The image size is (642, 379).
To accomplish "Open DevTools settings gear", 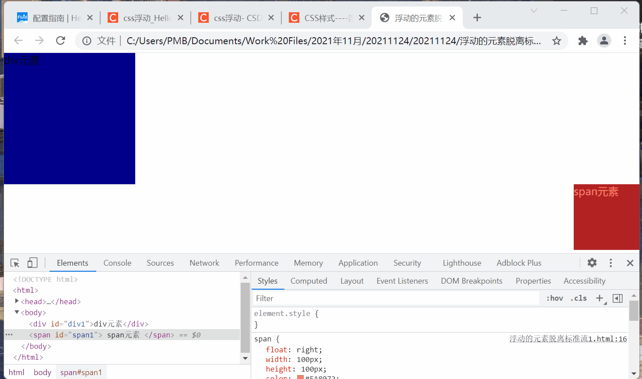I will click(592, 263).
